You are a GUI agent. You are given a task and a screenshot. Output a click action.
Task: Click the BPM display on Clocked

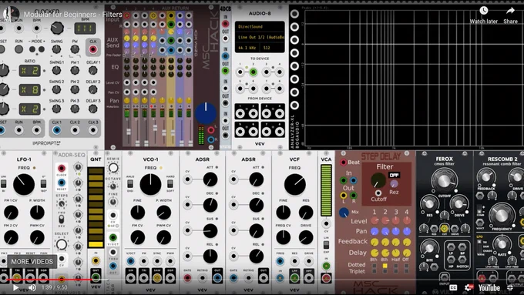tap(85, 28)
